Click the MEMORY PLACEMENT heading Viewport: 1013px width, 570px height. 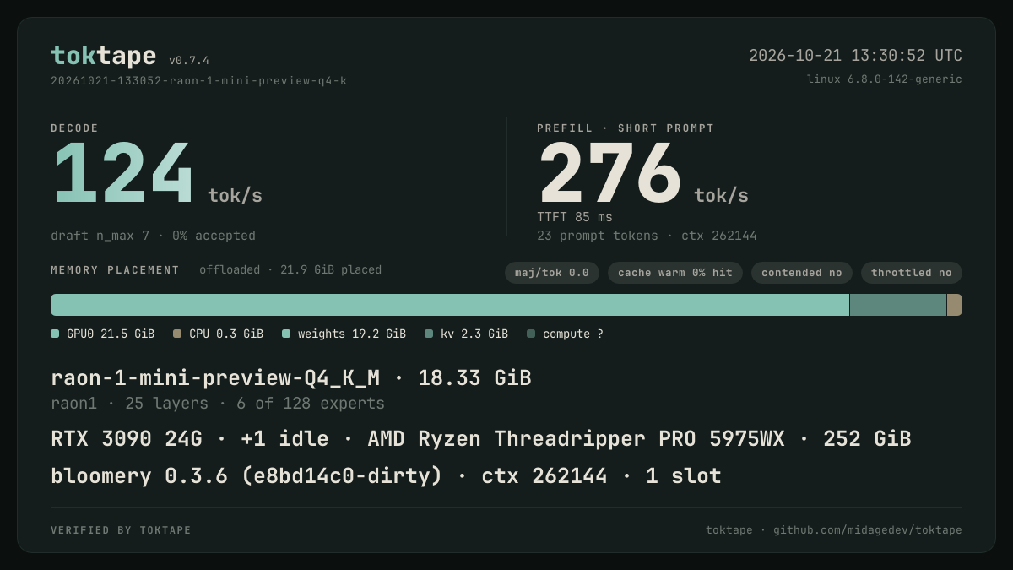(x=115, y=270)
